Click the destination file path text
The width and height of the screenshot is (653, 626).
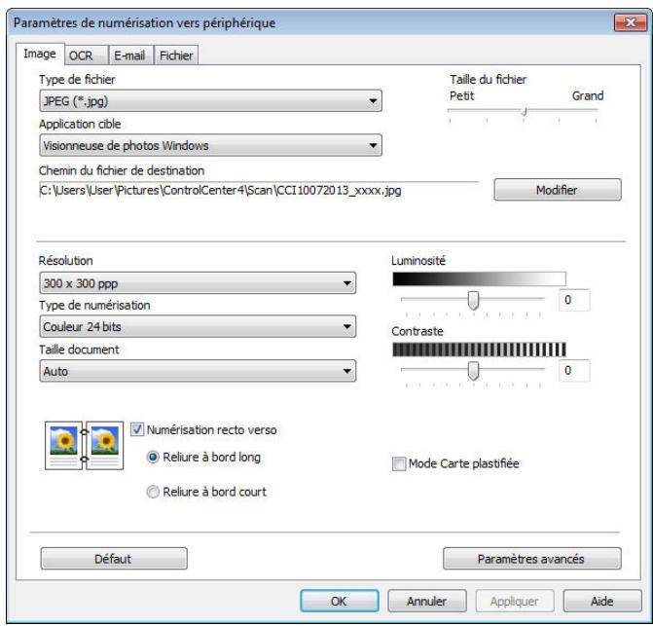click(x=220, y=191)
